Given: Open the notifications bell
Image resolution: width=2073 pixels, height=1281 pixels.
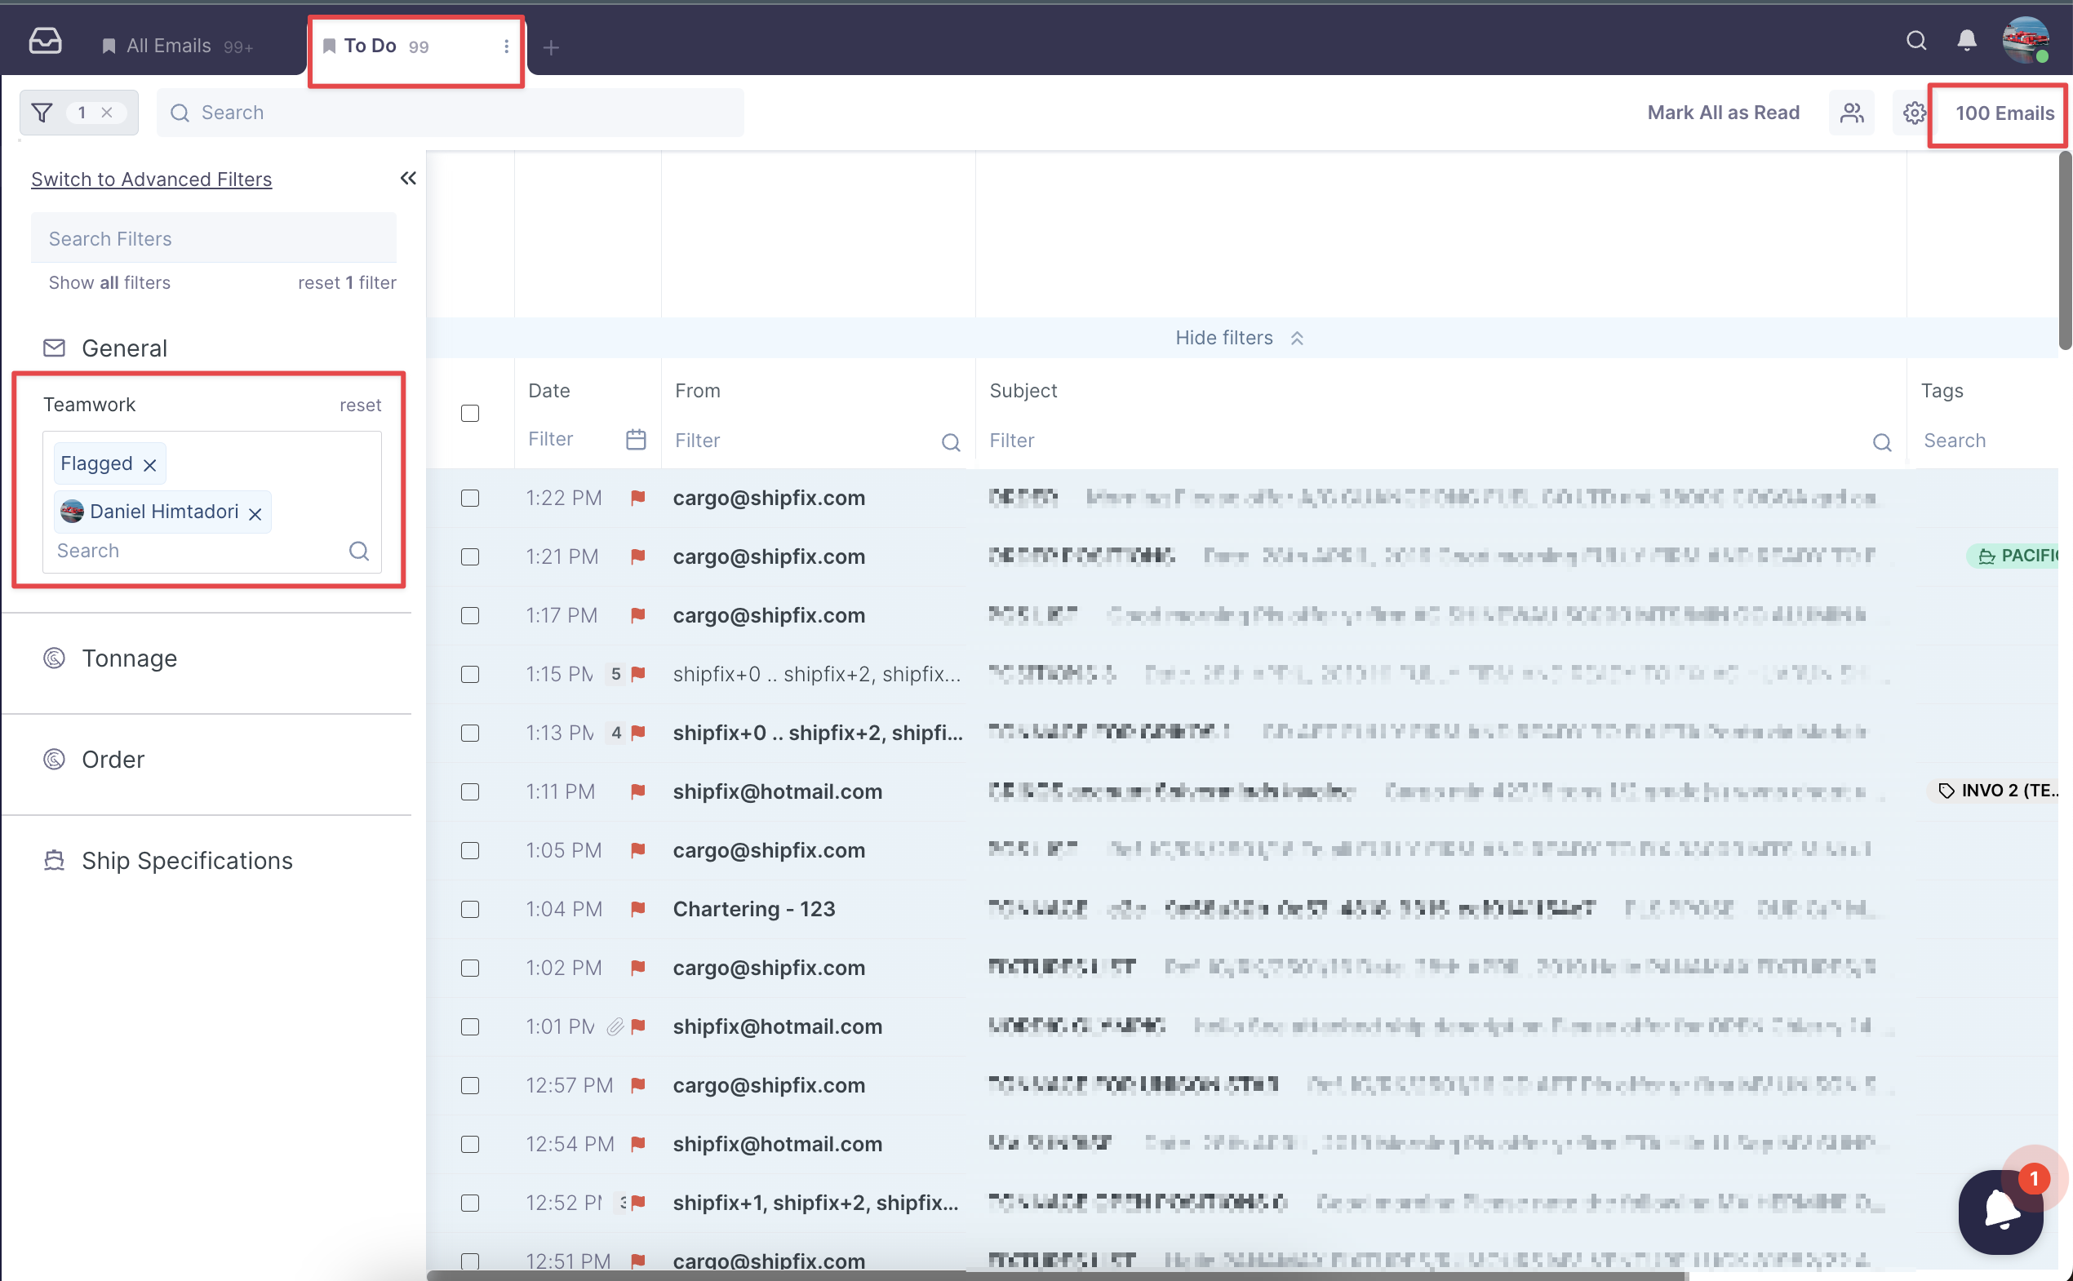Looking at the screenshot, I should point(1966,41).
